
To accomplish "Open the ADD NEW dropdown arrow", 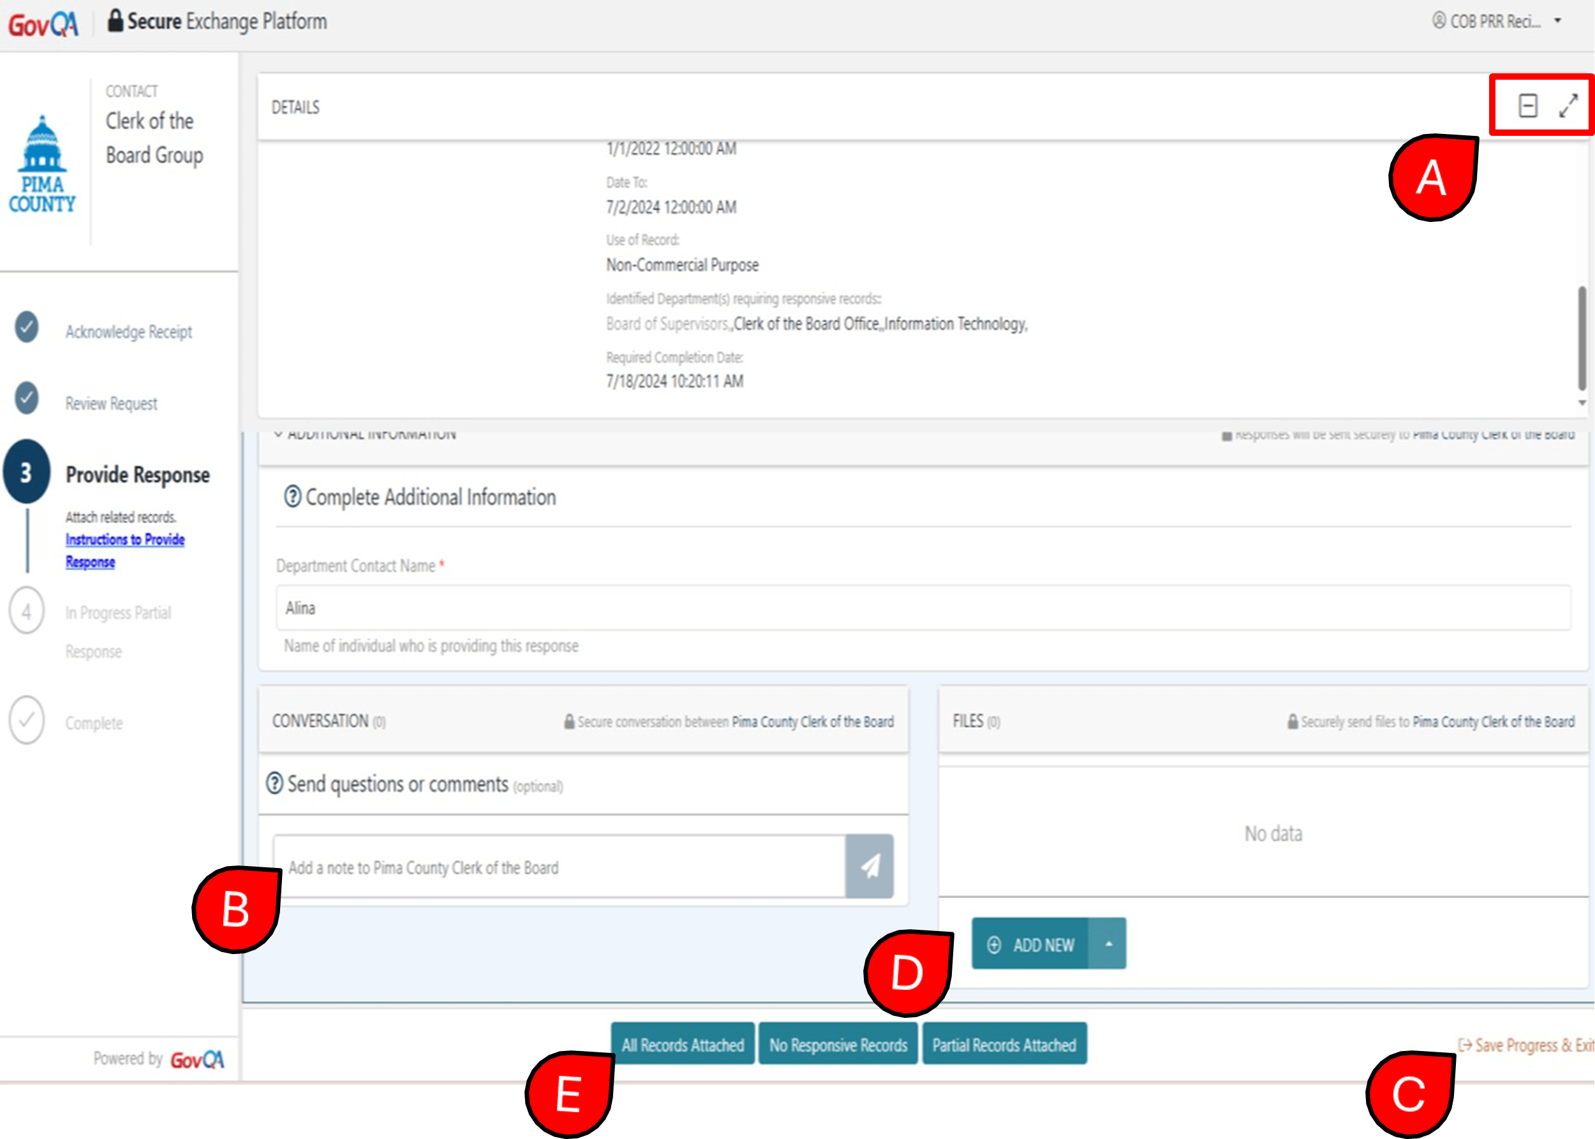I will [1108, 943].
